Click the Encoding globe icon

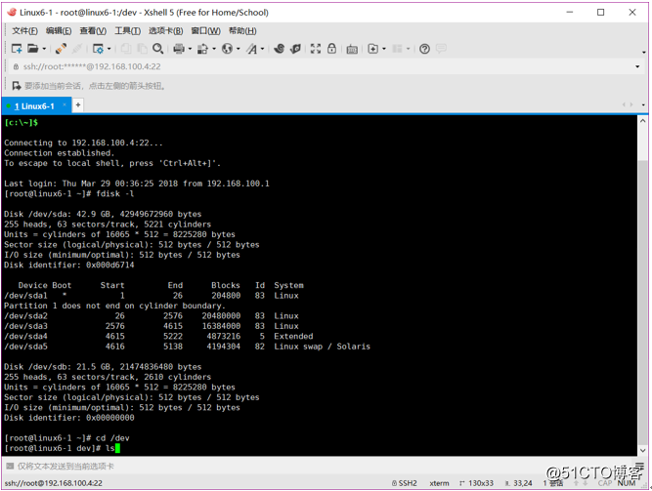(x=227, y=49)
